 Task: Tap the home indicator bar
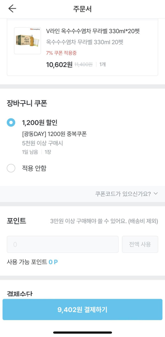click(82, 333)
